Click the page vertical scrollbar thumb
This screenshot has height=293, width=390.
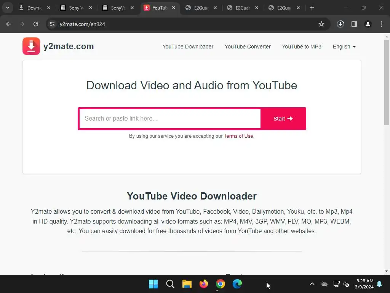(x=387, y=82)
